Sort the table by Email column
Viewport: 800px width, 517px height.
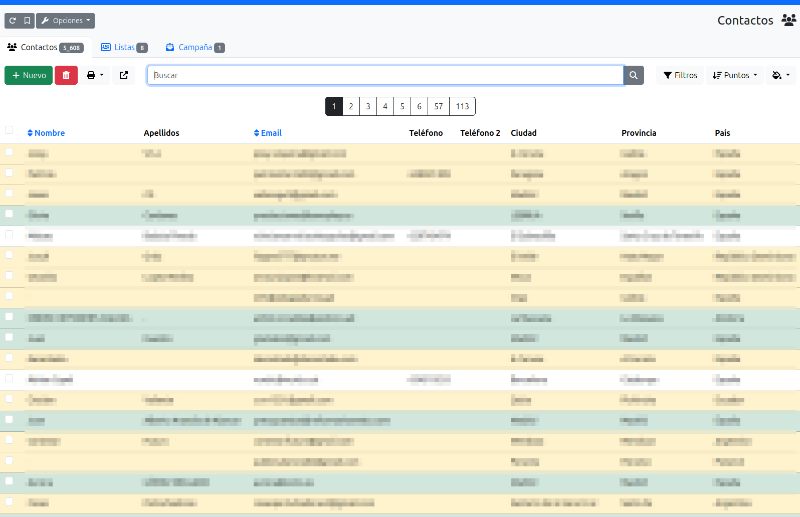tap(268, 133)
